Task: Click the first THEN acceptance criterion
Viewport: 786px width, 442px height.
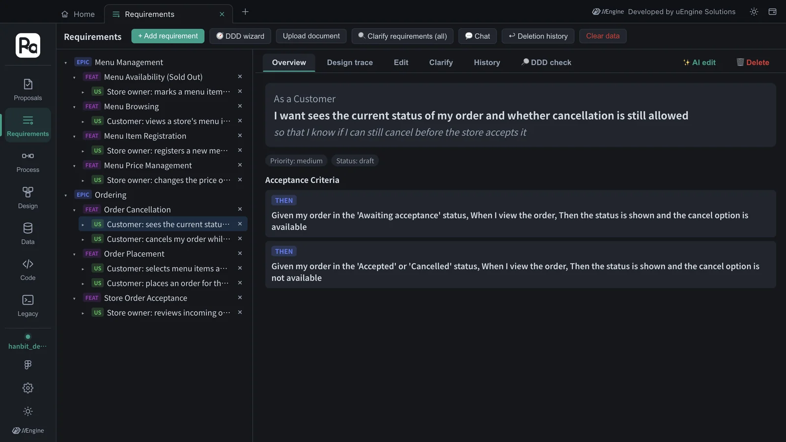Action: 520,214
